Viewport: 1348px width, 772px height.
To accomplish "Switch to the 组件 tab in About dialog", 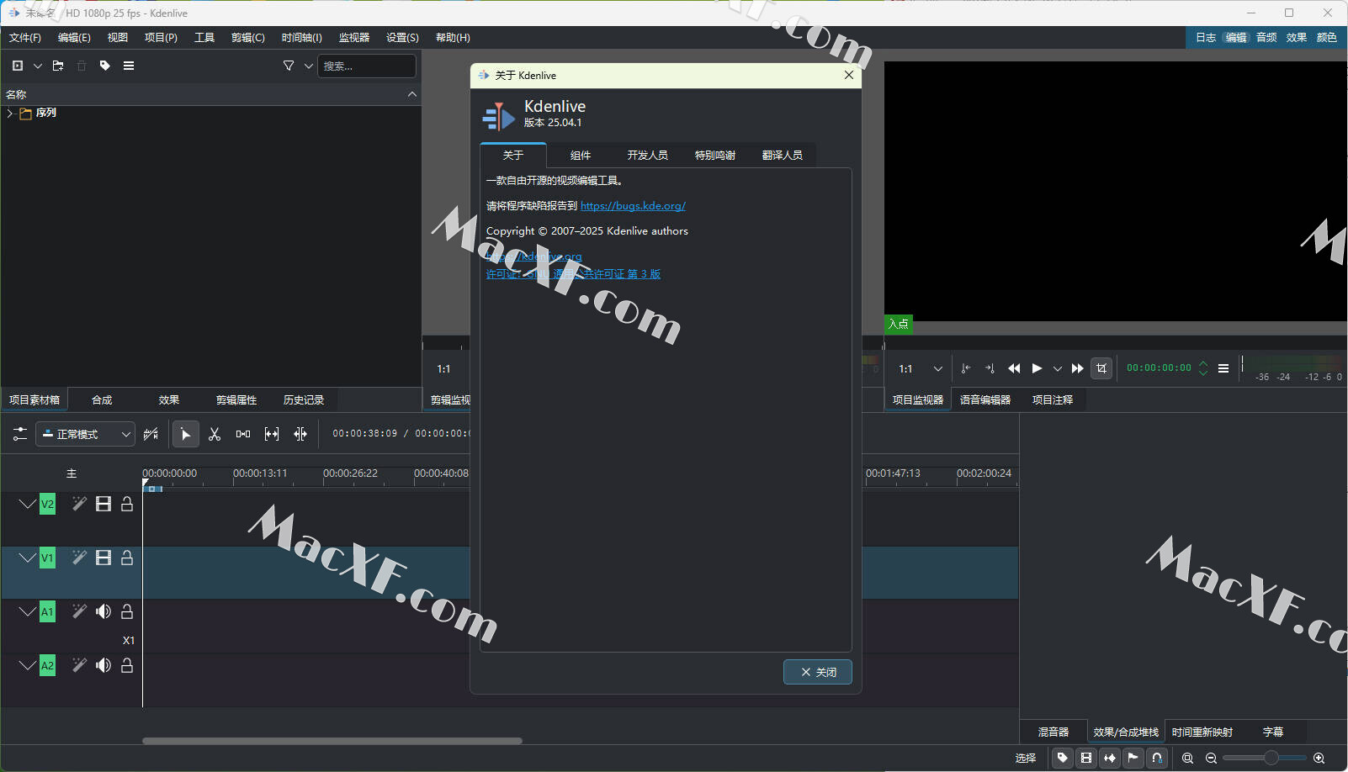I will coord(581,156).
